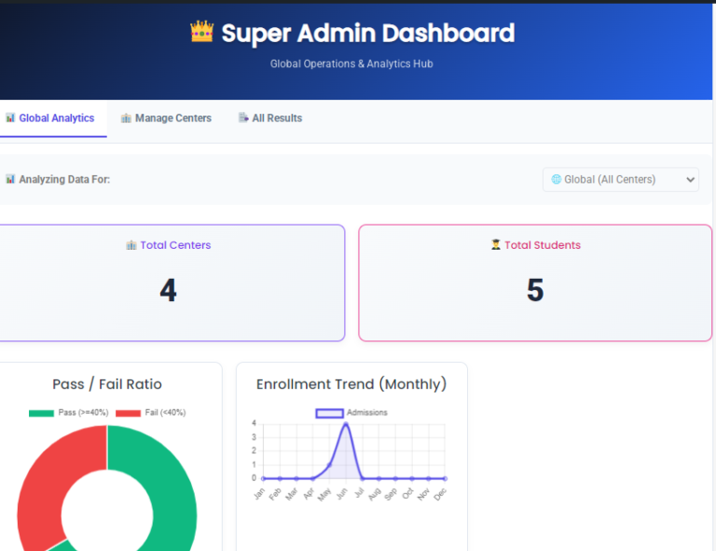The height and width of the screenshot is (551, 716).
Task: Toggle the Fail (<40%) legend swatch
Action: [x=129, y=413]
